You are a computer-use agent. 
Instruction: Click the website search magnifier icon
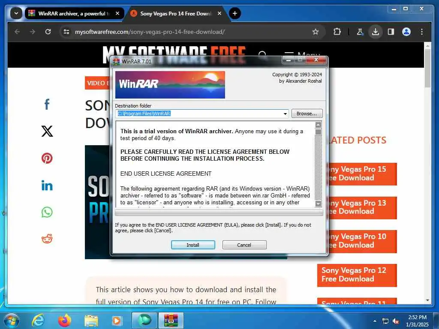click(263, 55)
